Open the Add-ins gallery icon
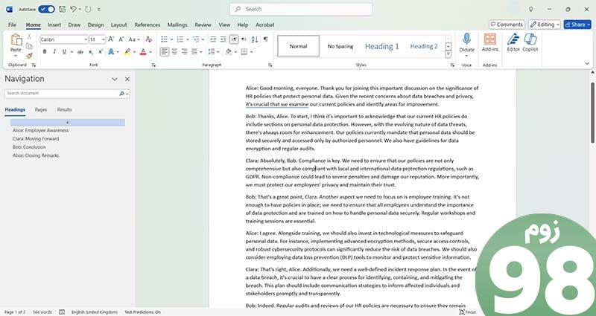 490,39
